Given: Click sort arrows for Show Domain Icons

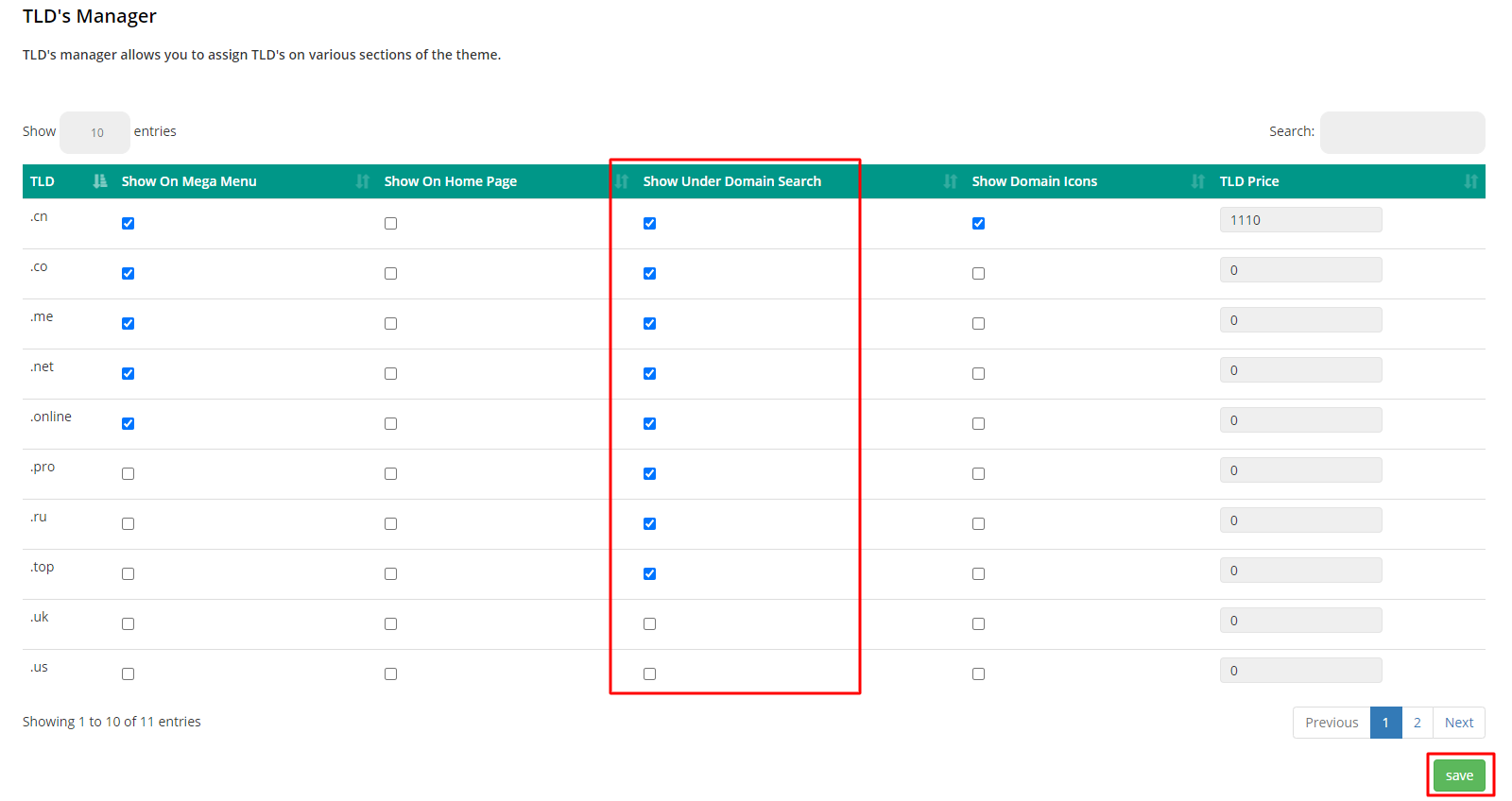Looking at the screenshot, I should click(x=1197, y=181).
